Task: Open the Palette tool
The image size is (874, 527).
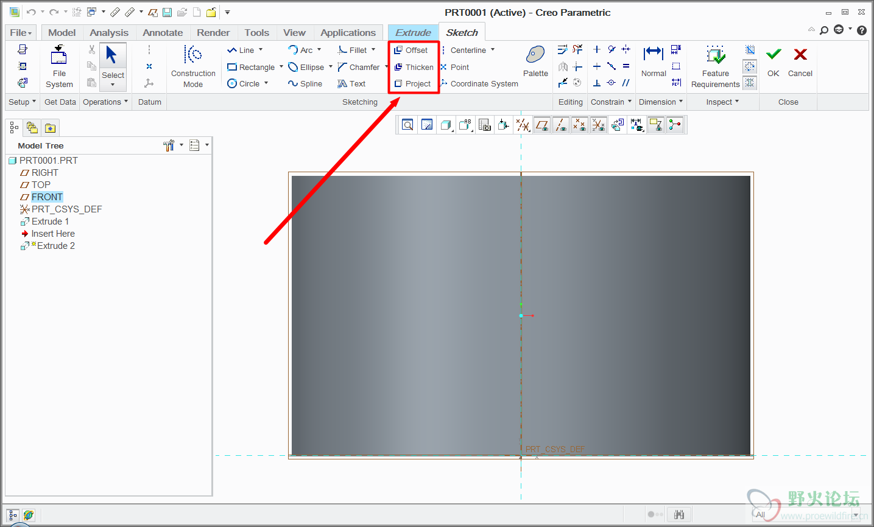Action: [535, 61]
